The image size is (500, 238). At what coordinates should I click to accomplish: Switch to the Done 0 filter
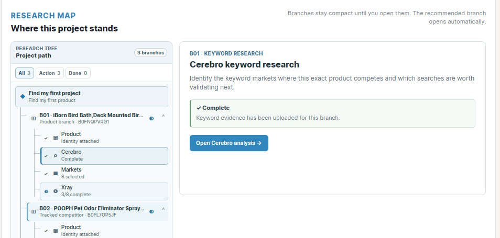coord(78,73)
